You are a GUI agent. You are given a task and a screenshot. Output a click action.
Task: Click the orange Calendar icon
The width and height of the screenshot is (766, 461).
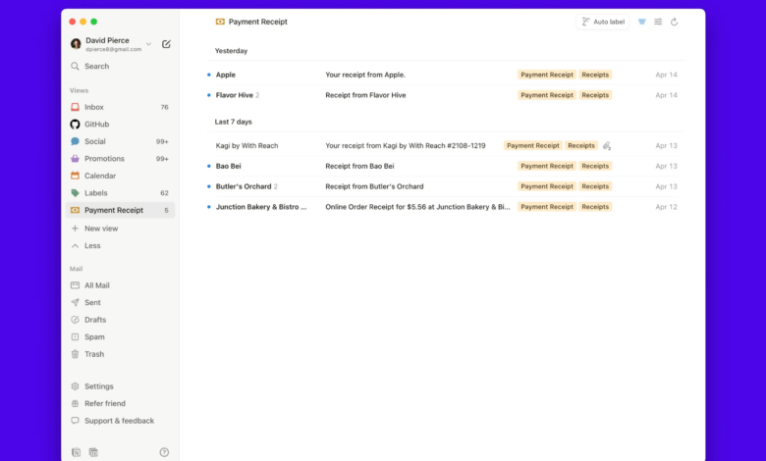75,176
